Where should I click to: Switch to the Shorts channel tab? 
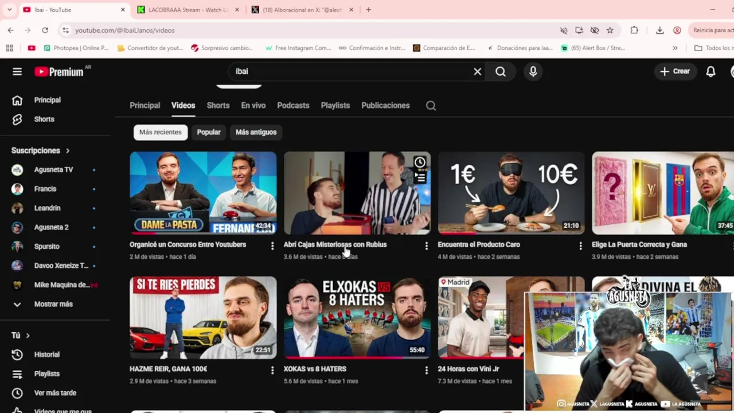point(218,106)
